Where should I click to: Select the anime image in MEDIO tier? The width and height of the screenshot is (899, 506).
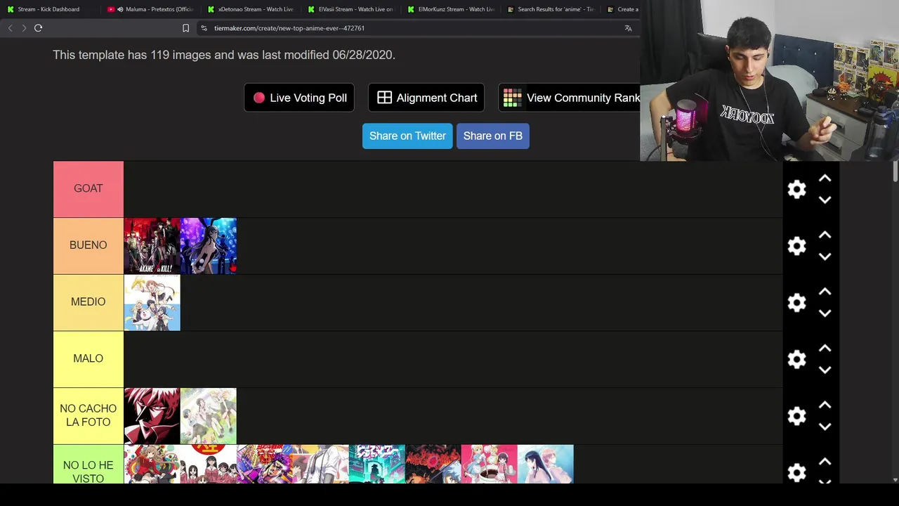[152, 303]
